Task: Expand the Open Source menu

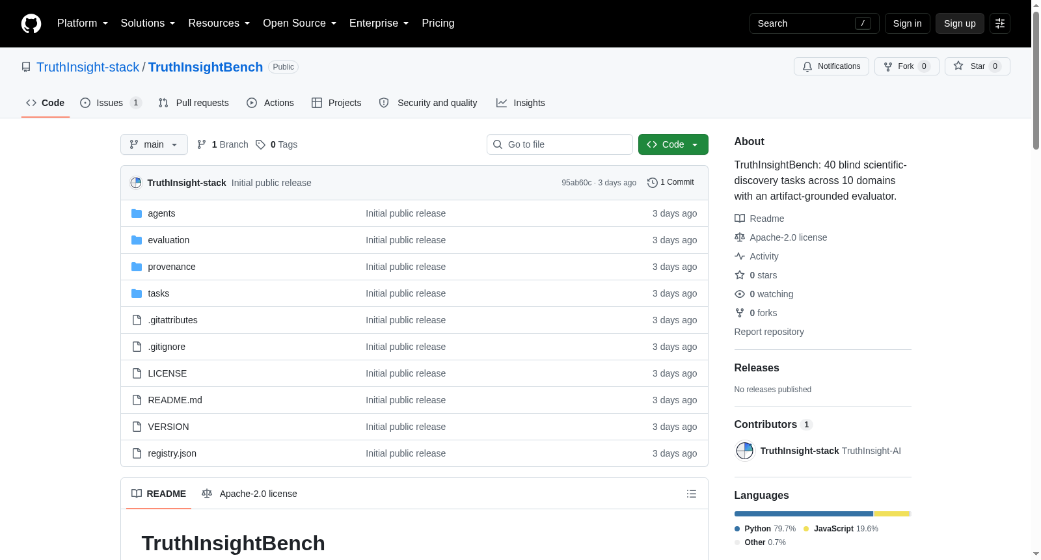Action: [x=300, y=23]
